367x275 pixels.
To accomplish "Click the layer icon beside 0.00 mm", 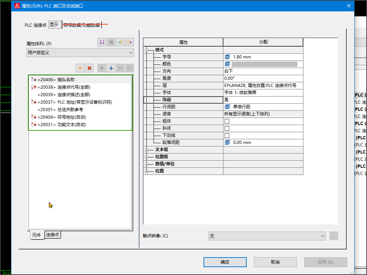I will (227, 142).
